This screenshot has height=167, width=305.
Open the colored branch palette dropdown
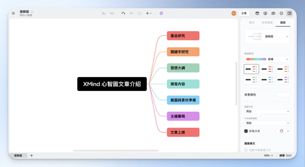tap(283, 131)
